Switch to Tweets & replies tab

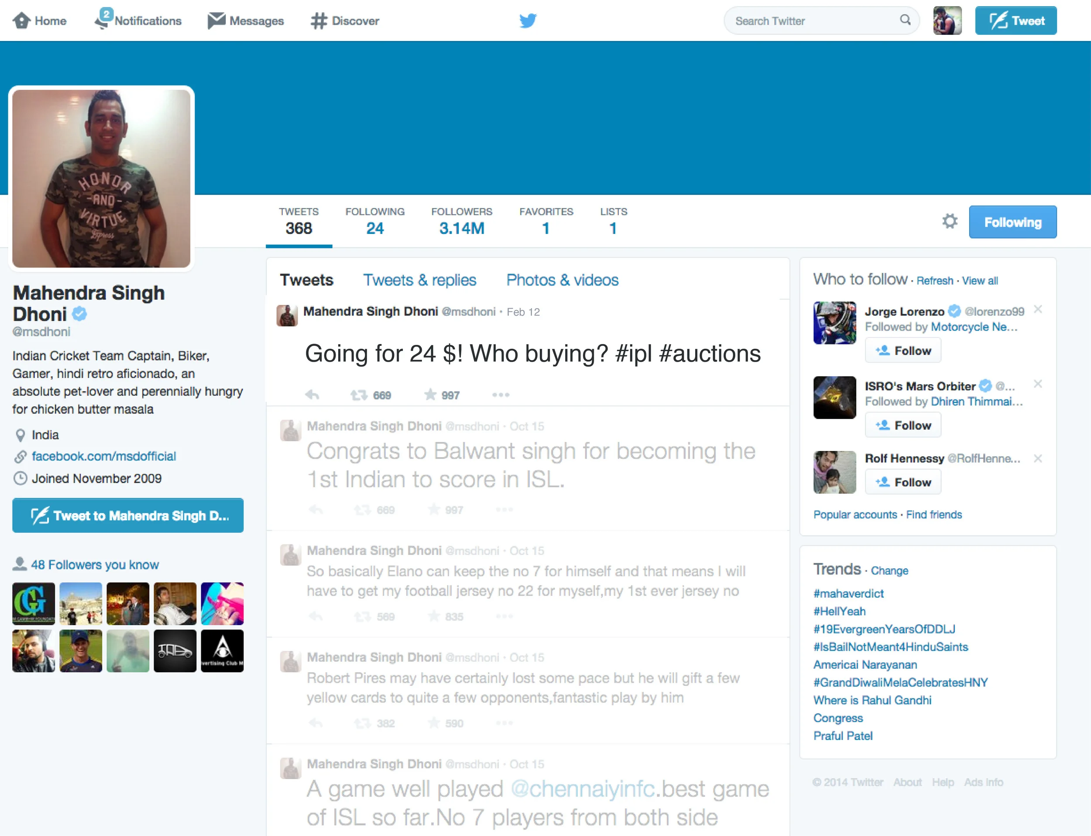point(419,280)
